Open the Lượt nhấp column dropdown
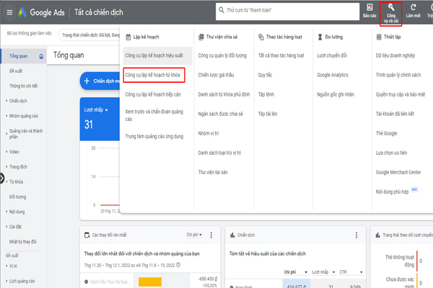 (323, 272)
